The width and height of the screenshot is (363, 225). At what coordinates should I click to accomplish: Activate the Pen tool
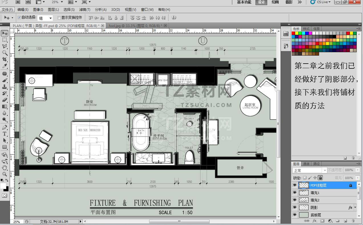(5, 127)
